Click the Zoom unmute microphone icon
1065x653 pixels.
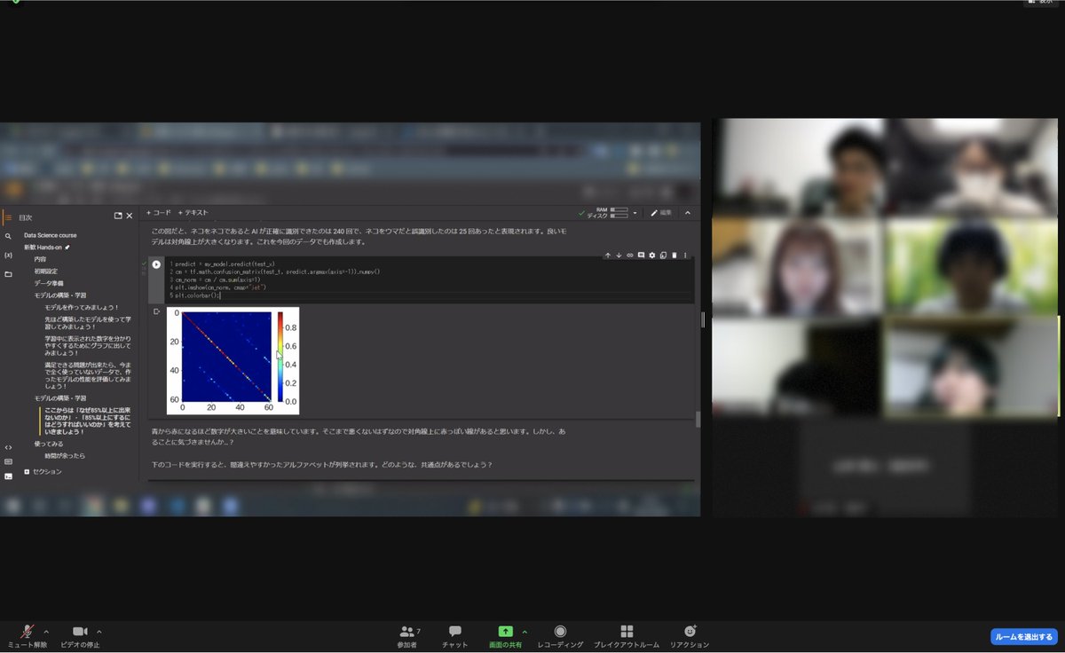click(28, 631)
